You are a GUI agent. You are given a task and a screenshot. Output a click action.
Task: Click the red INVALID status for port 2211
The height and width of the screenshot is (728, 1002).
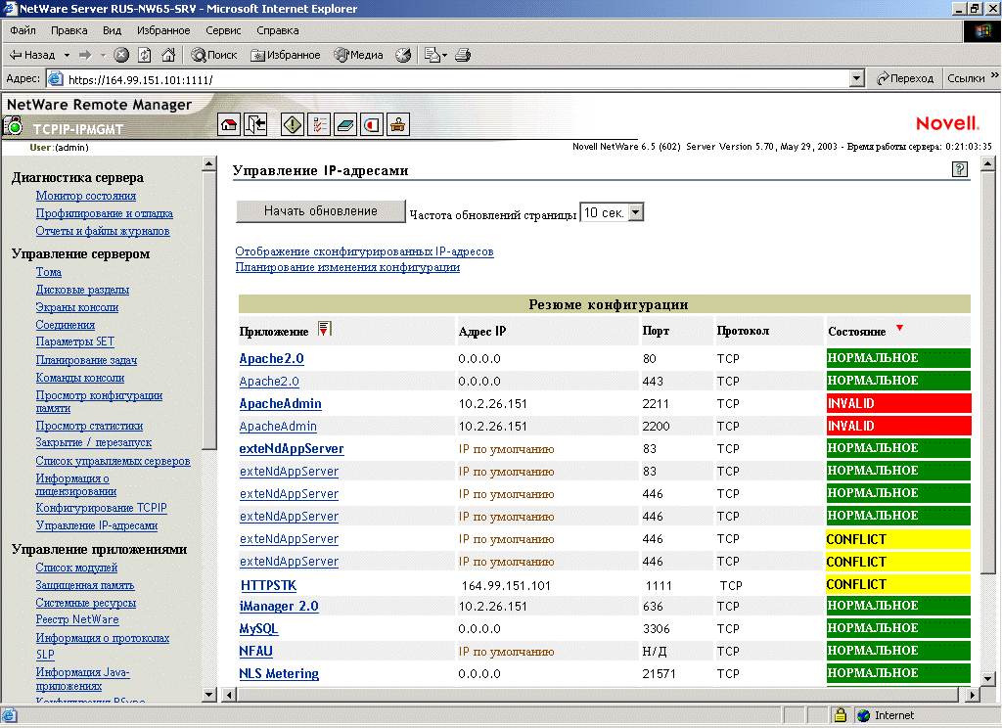pos(898,403)
